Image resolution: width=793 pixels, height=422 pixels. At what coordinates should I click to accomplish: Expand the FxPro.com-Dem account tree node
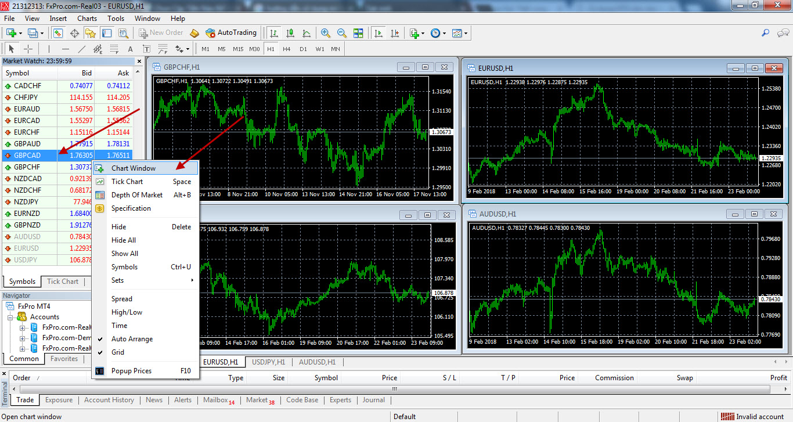(x=23, y=338)
